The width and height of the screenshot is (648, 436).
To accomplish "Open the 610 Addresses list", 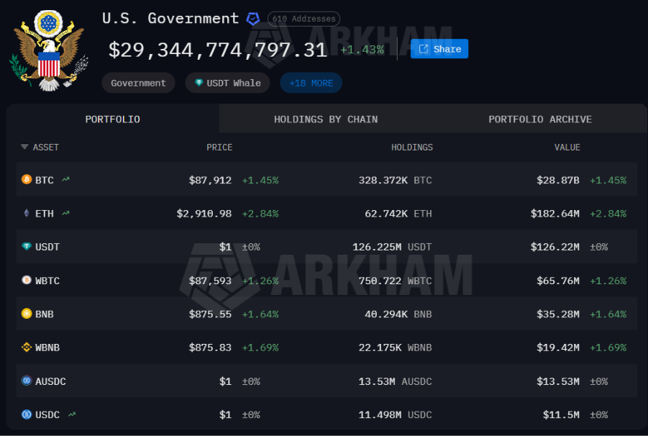I will [x=304, y=19].
